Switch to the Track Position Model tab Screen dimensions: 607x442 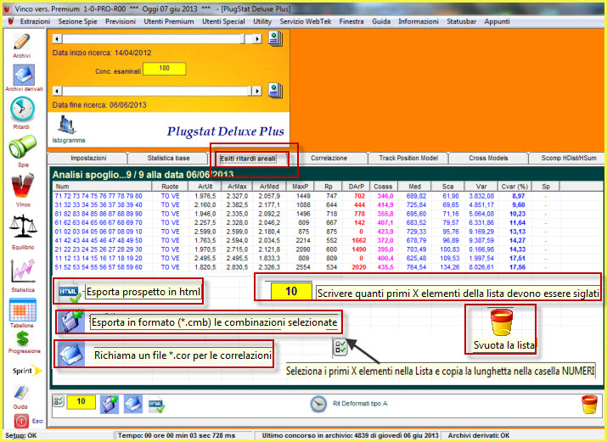point(408,158)
